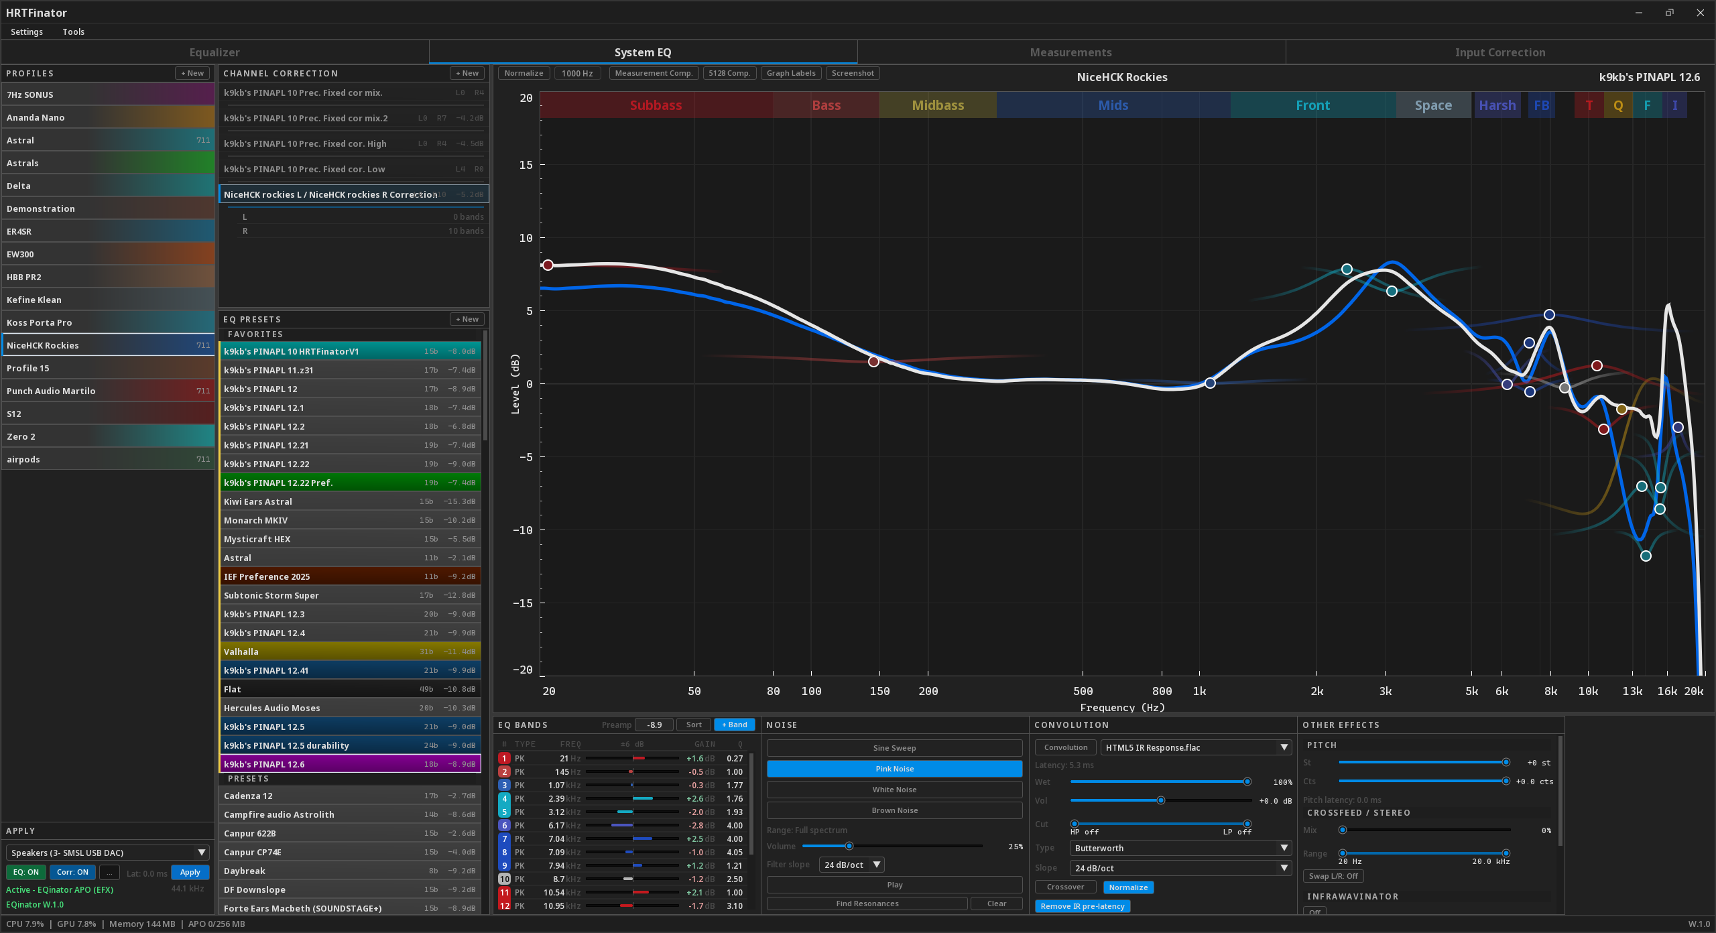Click the Harsh region tag

[x=1497, y=105]
